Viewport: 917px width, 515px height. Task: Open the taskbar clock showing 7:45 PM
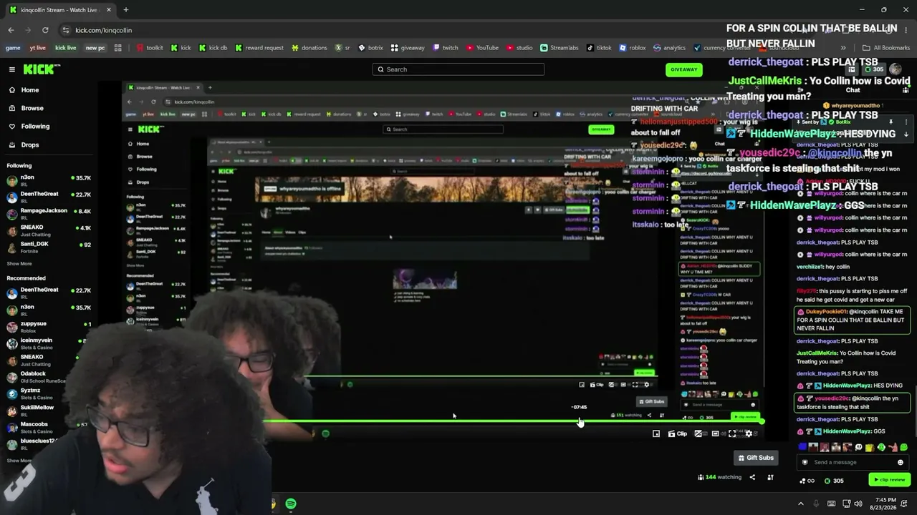point(884,504)
